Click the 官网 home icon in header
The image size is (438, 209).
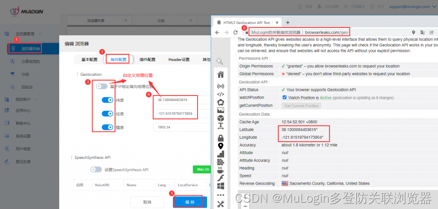point(300,6)
